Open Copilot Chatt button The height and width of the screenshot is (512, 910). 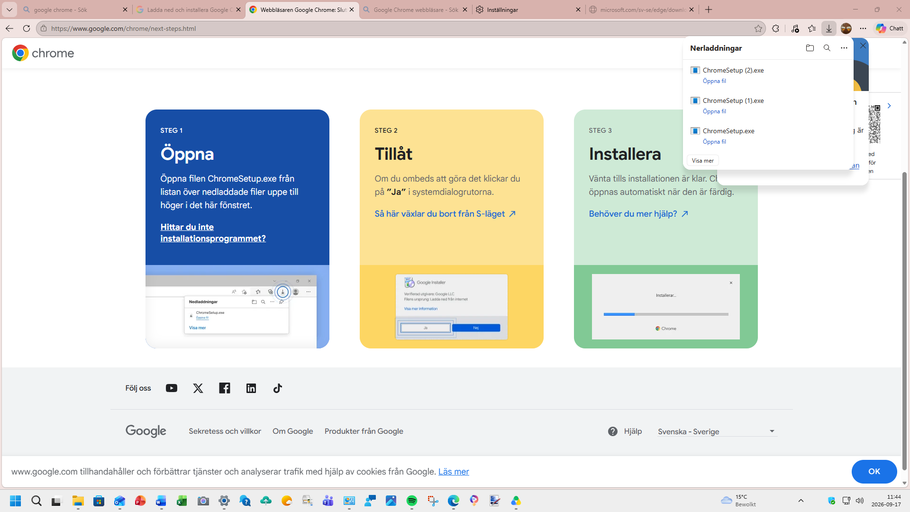pyautogui.click(x=890, y=28)
